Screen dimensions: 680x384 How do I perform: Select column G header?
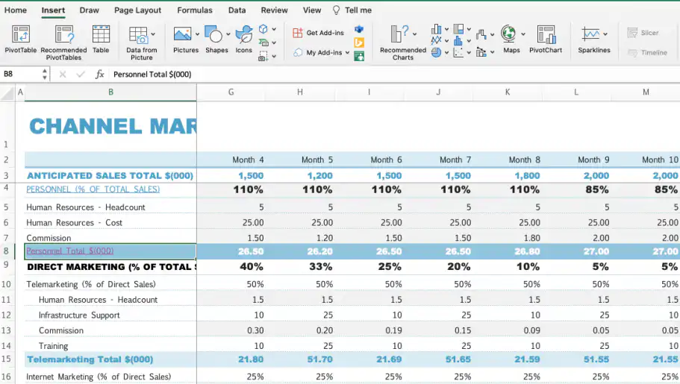pos(231,92)
